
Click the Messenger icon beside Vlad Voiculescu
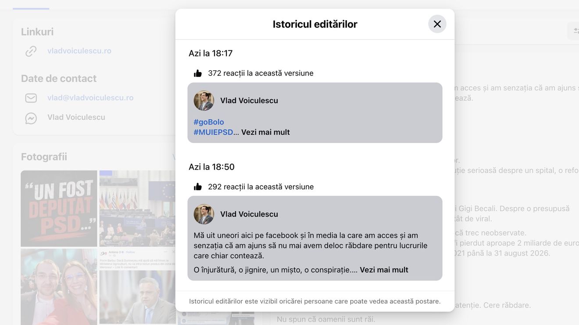click(31, 118)
